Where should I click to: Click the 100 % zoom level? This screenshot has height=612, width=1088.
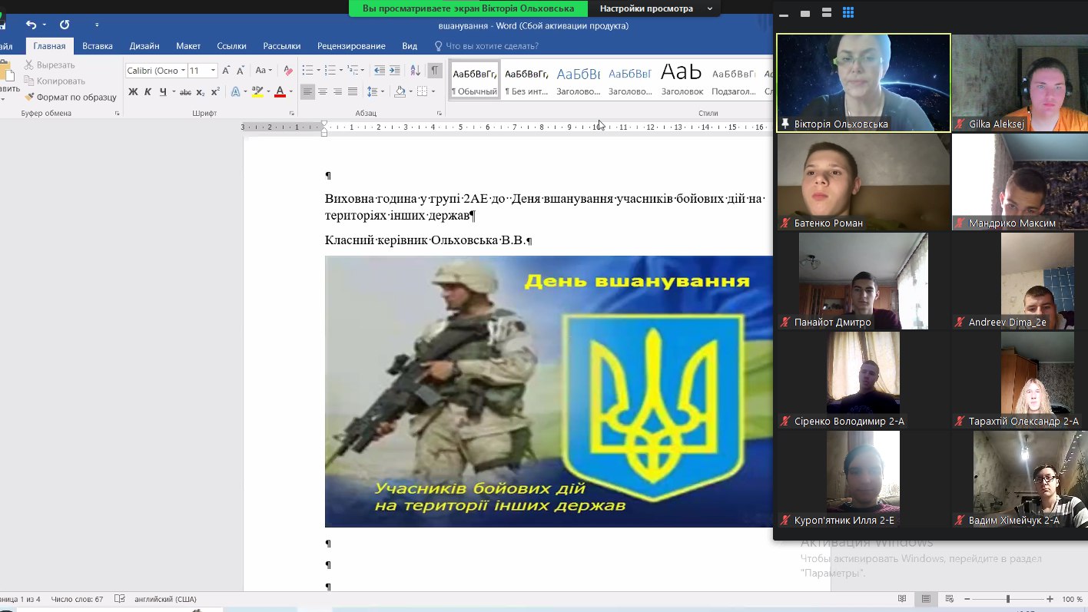(x=1072, y=599)
